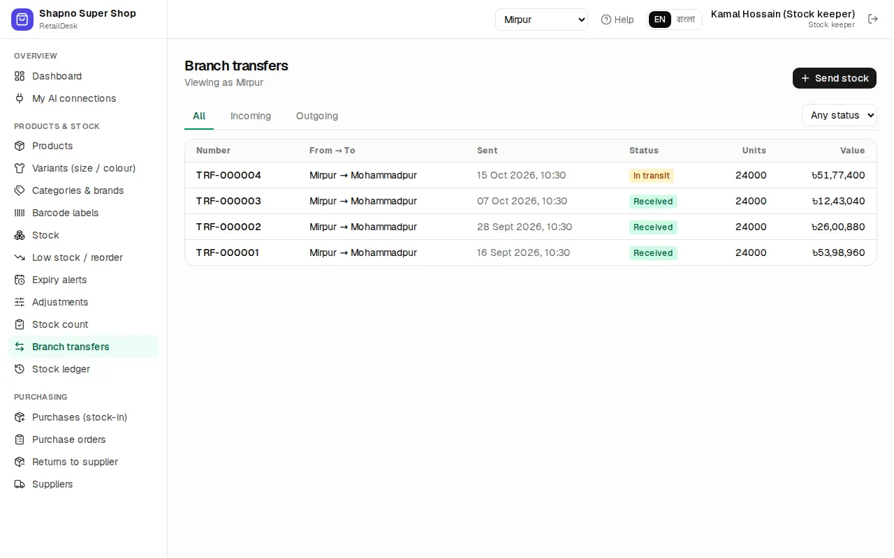Switch to the Incoming tab
This screenshot has width=894, height=558.
coord(251,116)
